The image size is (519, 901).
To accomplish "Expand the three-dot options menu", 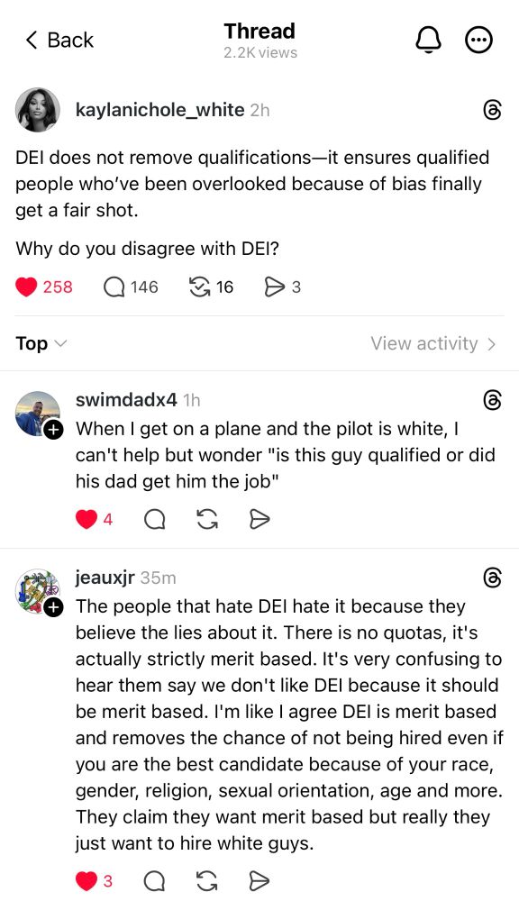I will (x=478, y=40).
